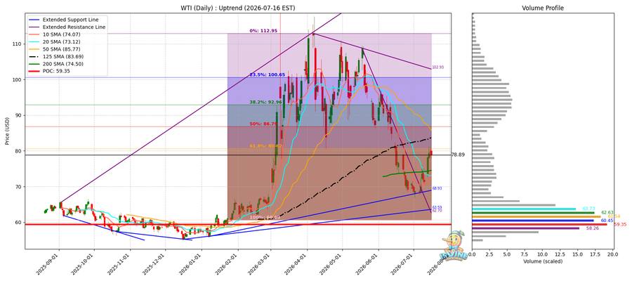Click the volume axis tick "20.0"

[x=613, y=254]
